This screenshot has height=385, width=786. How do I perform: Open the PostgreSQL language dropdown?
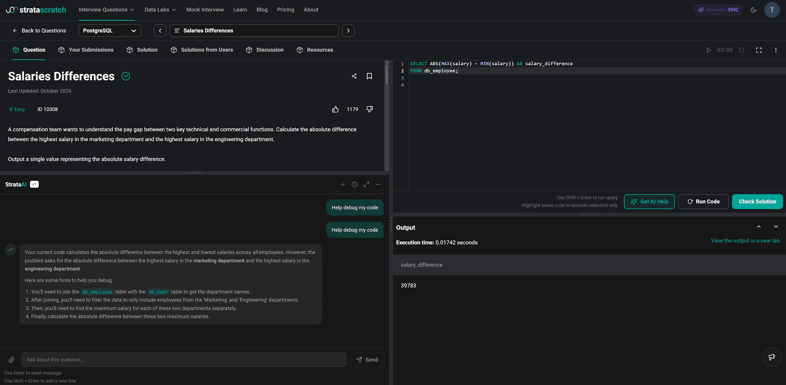coord(110,31)
